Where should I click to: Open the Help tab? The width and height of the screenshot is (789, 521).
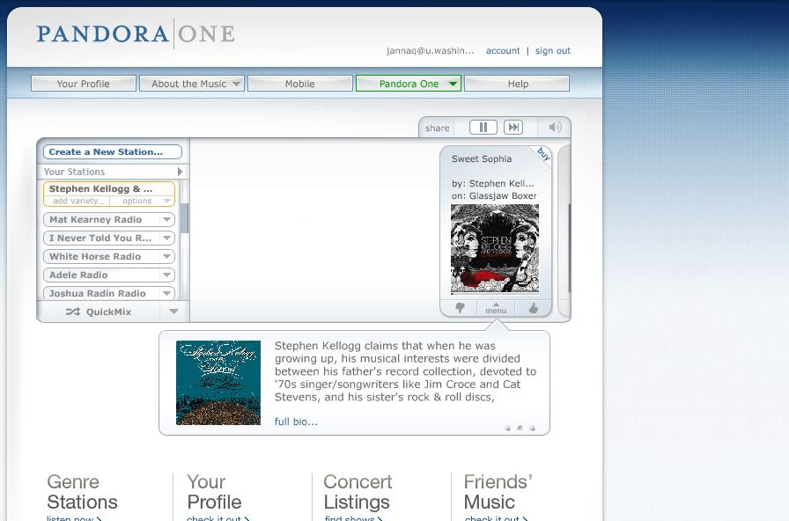click(x=517, y=84)
